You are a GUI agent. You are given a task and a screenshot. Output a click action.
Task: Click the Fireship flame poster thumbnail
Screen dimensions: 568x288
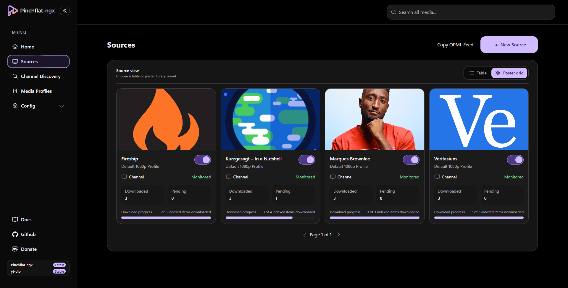[166, 119]
